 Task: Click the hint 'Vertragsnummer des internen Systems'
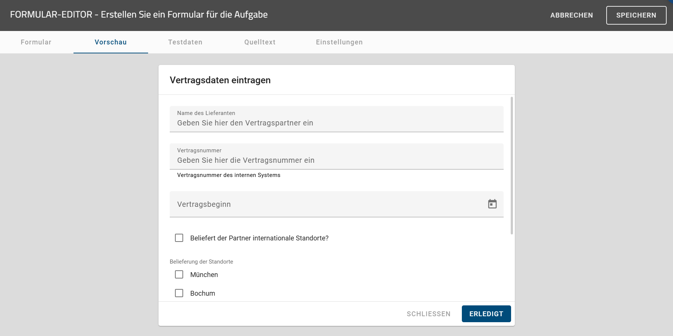[x=229, y=175]
